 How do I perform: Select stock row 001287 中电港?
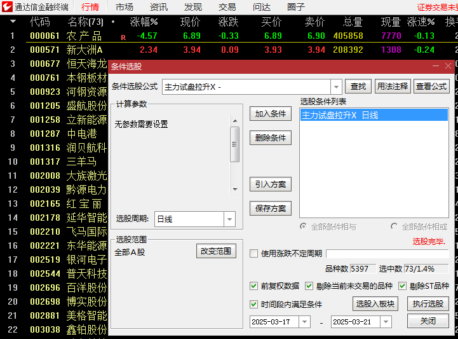click(54, 134)
